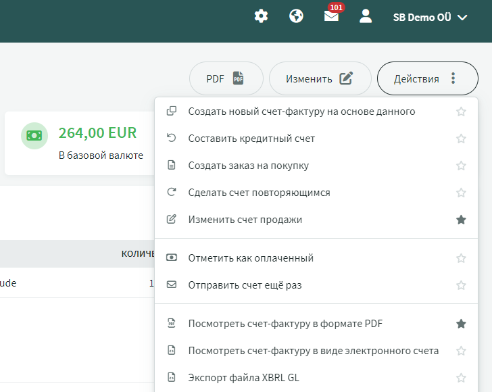
Task: Click green money icon in amount card
Action: click(34, 136)
